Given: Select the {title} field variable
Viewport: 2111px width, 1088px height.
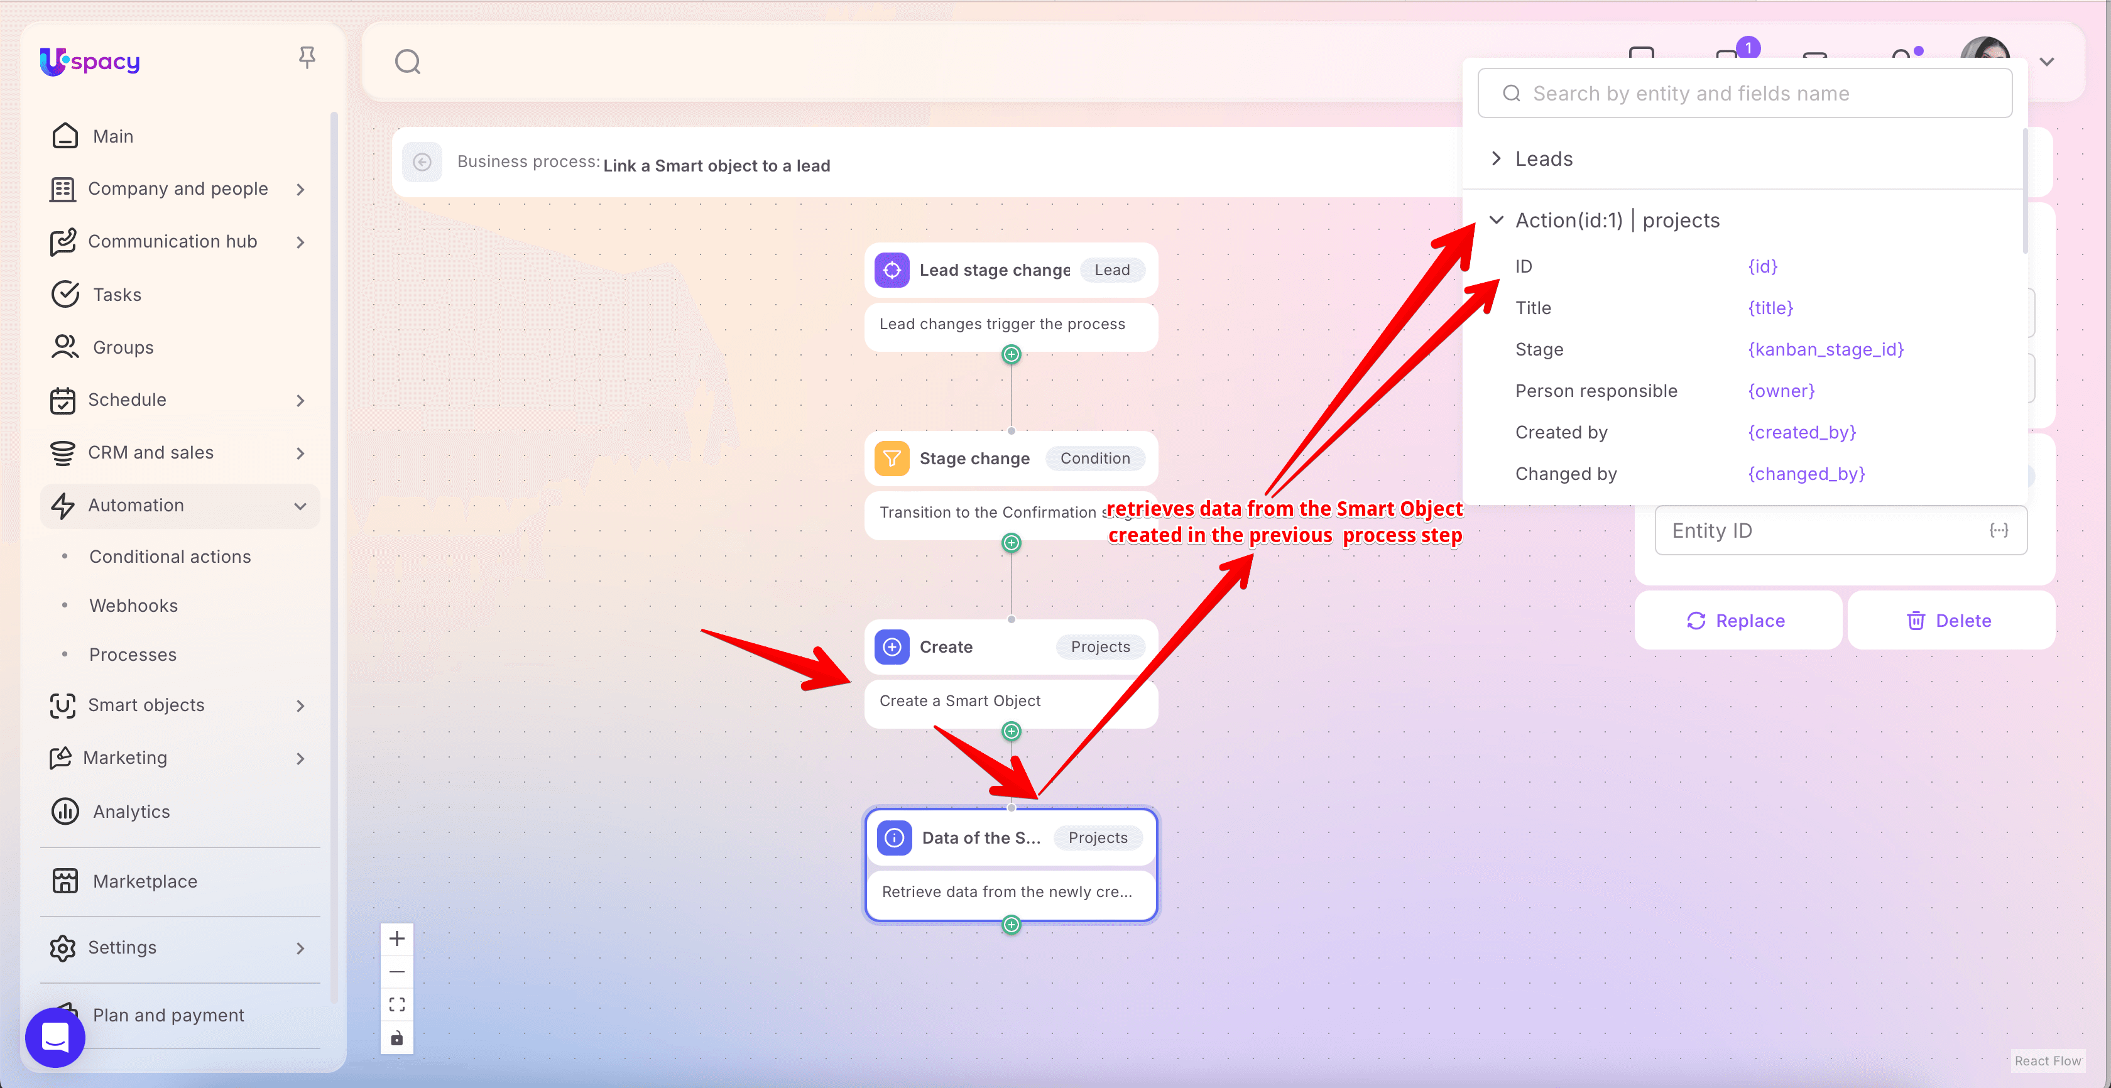Looking at the screenshot, I should [1770, 308].
